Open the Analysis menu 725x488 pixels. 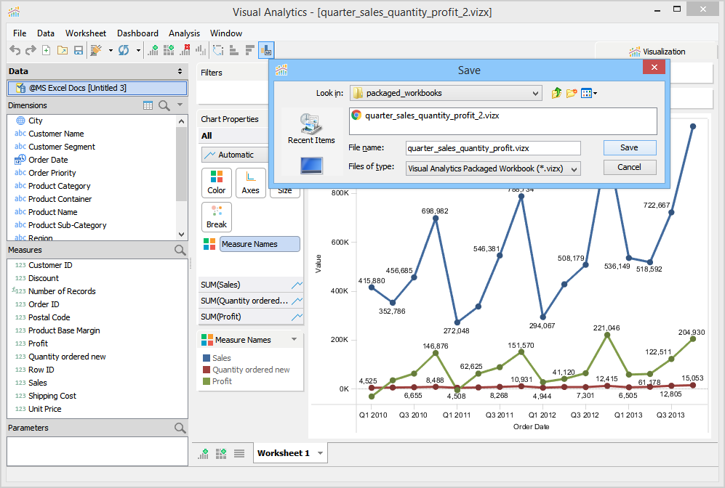pyautogui.click(x=184, y=33)
